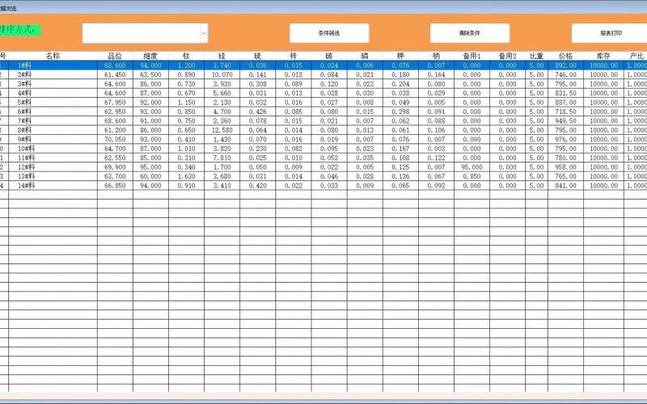Open the 排序方式 sort dropdown arrow

tap(204, 33)
